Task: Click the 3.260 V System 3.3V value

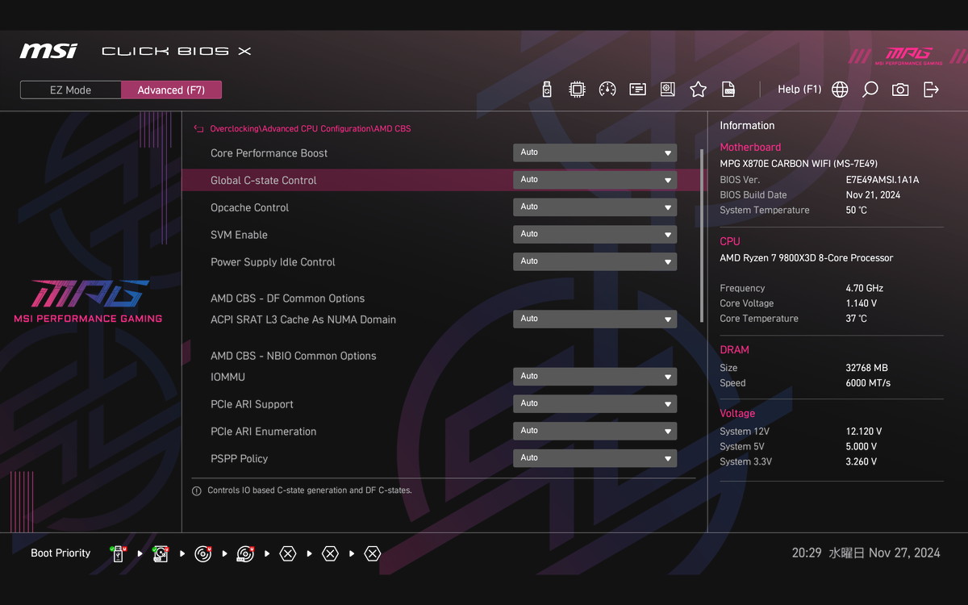Action: 861,462
